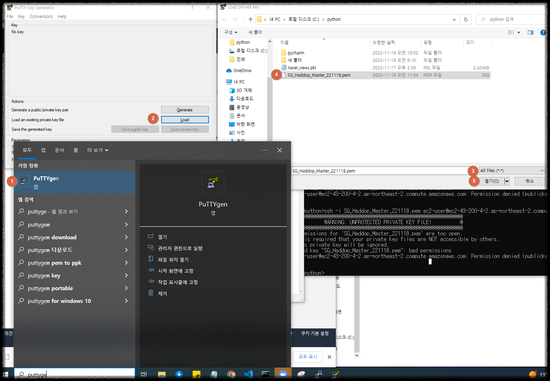550x381 pixels.
Task: Open Command Prompt from taskbar
Action: (x=265, y=374)
